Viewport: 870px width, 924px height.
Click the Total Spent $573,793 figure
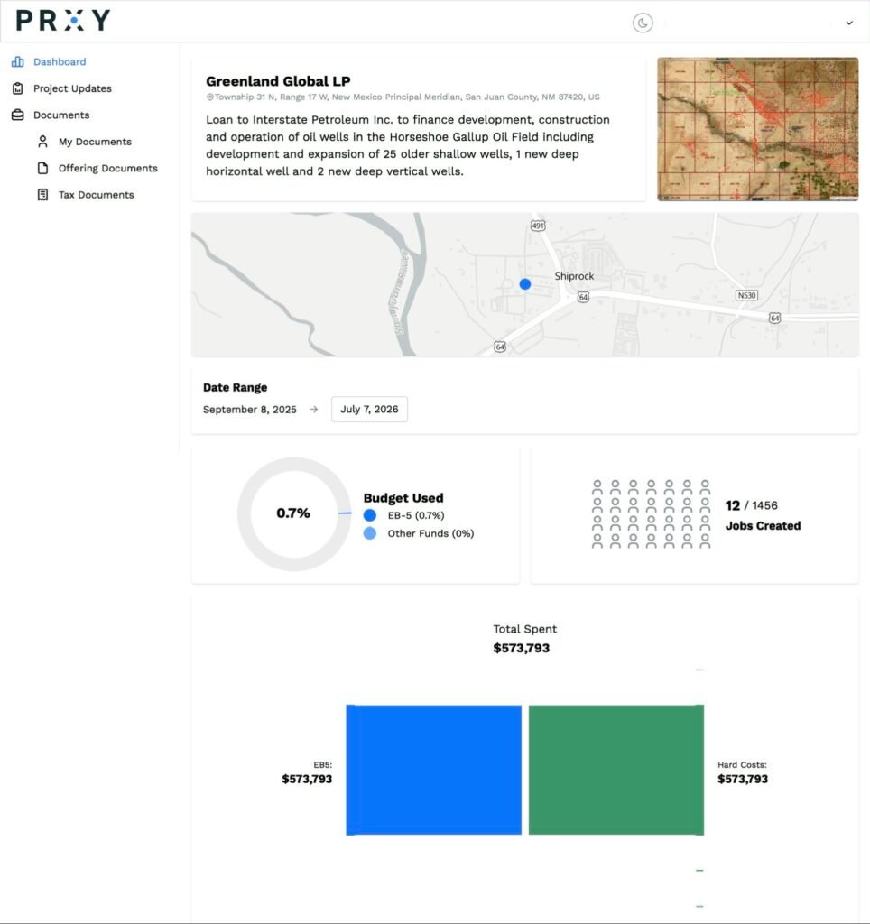tap(522, 648)
